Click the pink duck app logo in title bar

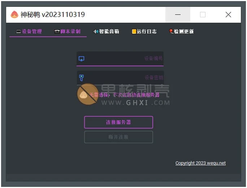click(x=14, y=15)
